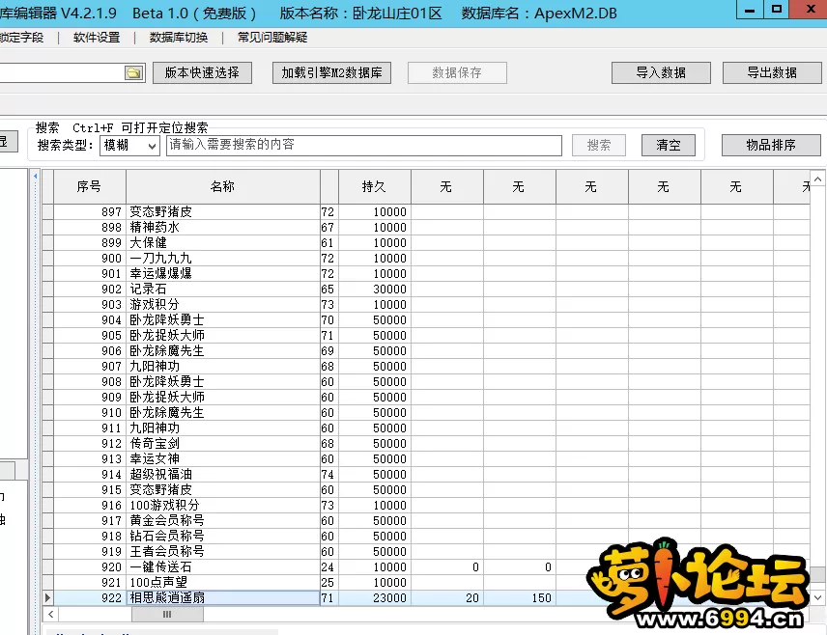Click the row selector of row 922
The width and height of the screenshot is (827, 635).
coord(47,597)
